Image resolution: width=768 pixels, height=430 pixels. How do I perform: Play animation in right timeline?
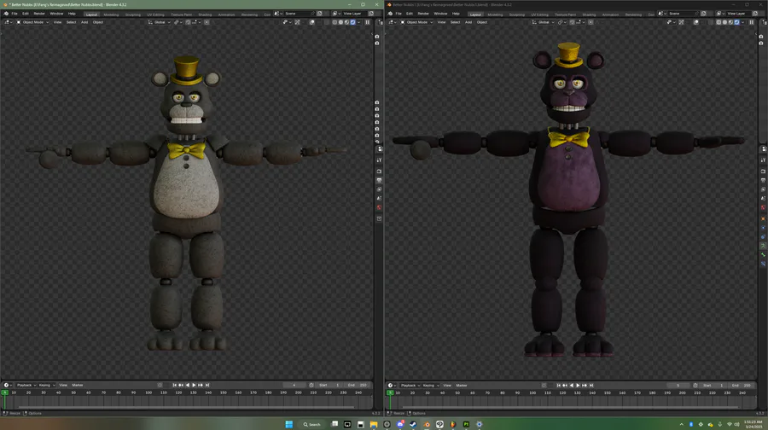pos(578,385)
